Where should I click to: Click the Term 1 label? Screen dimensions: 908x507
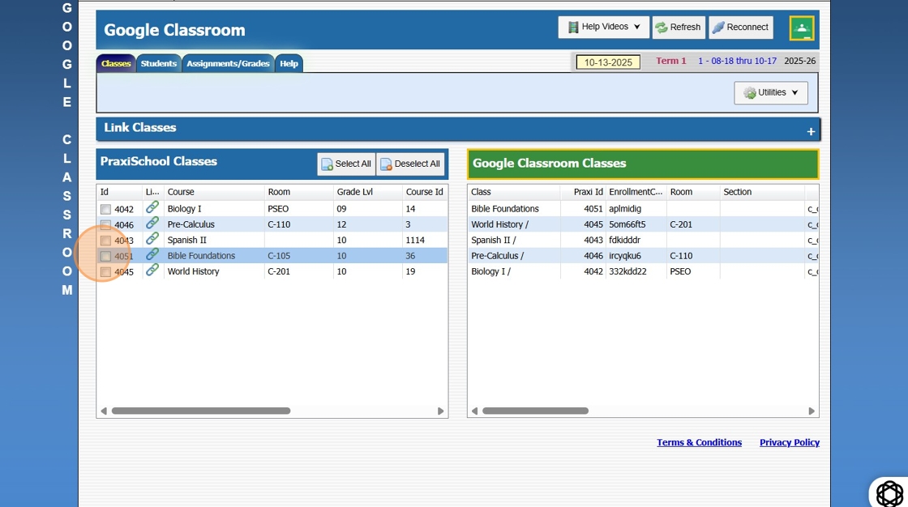tap(670, 61)
